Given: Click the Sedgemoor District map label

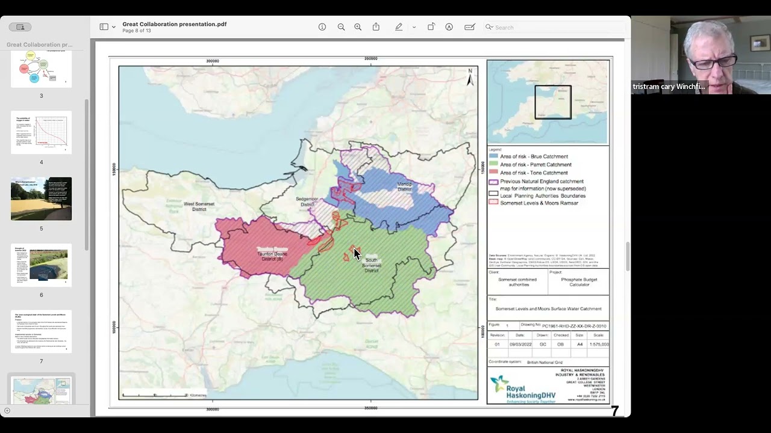Looking at the screenshot, I should [307, 201].
